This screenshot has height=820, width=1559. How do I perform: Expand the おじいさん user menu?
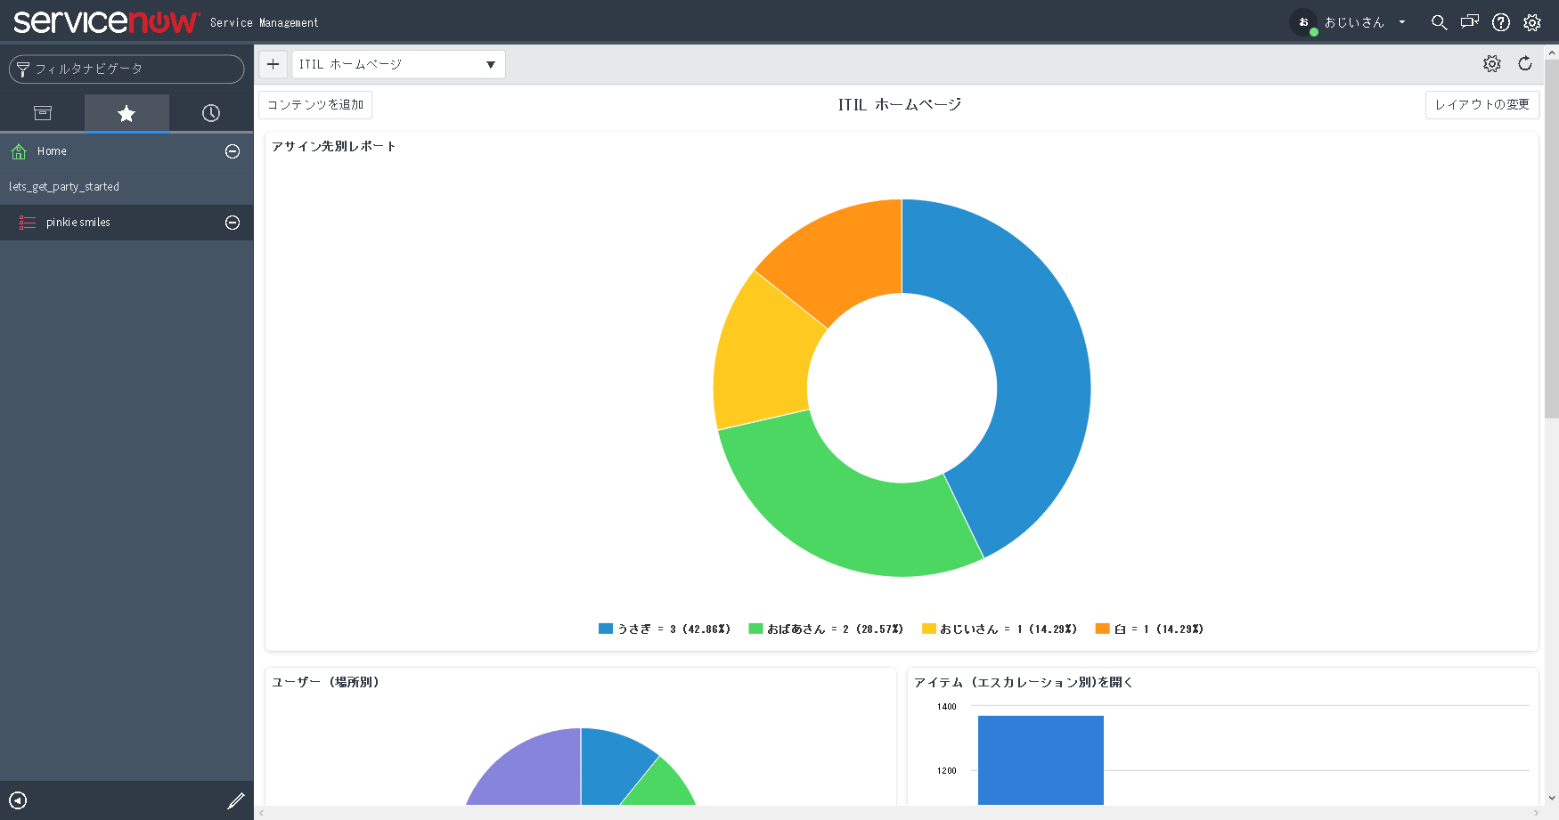[1402, 22]
